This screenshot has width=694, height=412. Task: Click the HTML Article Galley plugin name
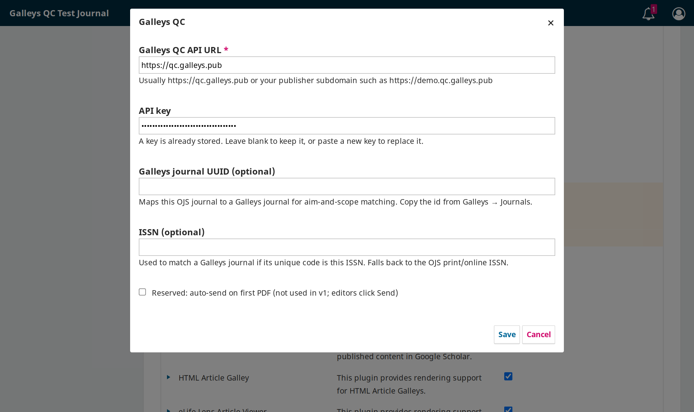(214, 378)
